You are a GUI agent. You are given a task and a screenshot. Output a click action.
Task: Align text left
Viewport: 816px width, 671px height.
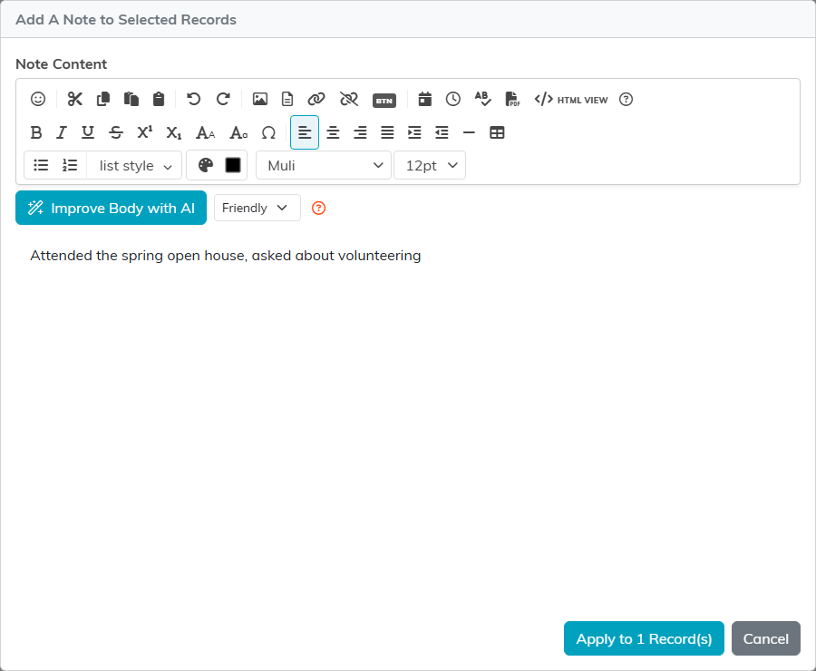click(305, 132)
